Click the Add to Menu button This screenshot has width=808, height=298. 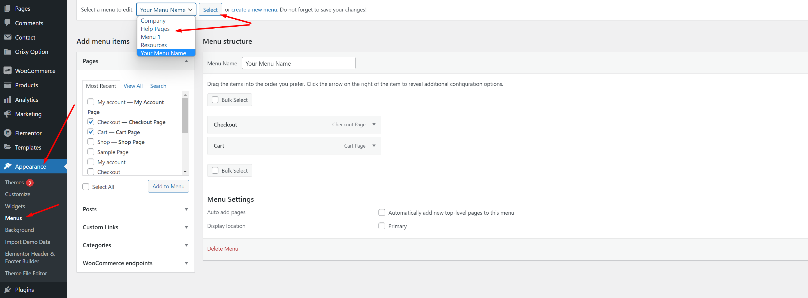168,186
